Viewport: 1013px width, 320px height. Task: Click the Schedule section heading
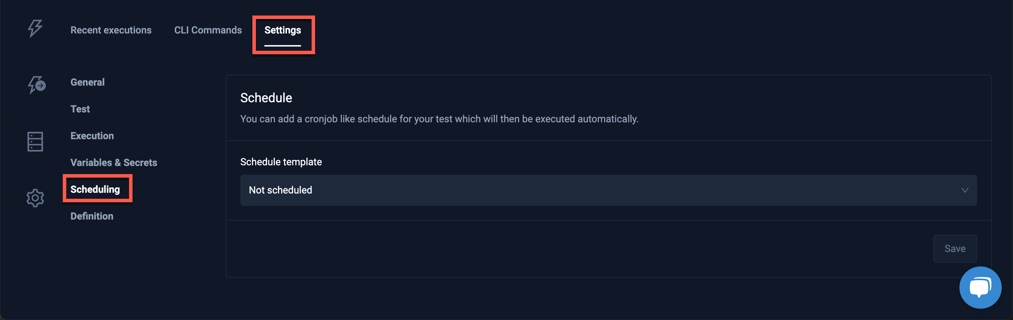click(x=266, y=98)
